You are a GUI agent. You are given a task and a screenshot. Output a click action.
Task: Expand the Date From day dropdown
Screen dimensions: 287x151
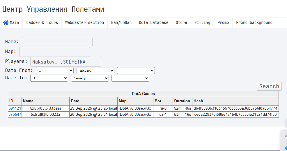pyautogui.click(x=55, y=71)
